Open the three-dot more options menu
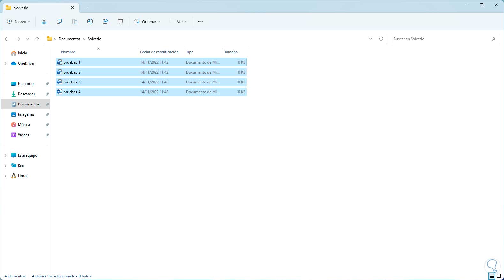The image size is (504, 280). [200, 22]
